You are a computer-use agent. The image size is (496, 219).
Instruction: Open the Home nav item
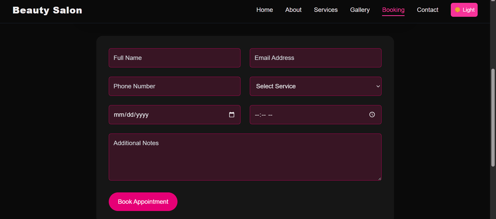click(x=264, y=10)
